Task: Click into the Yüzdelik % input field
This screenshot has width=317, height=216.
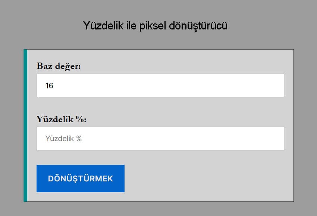Action: tap(160, 139)
